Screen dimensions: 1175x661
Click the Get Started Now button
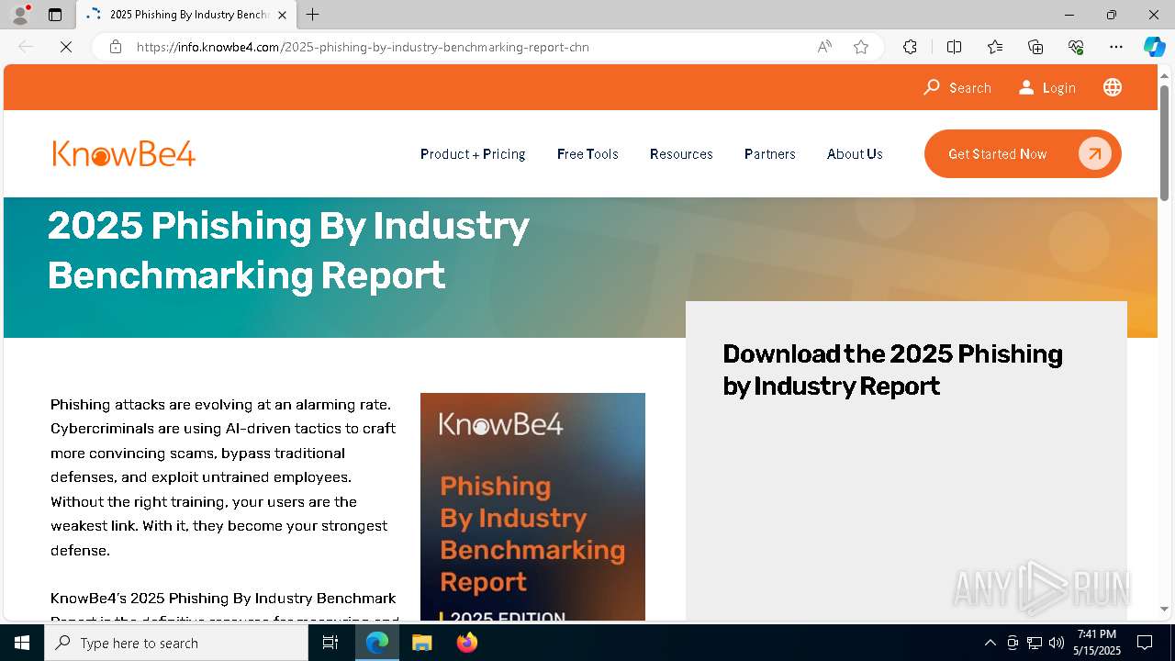(x=1023, y=154)
